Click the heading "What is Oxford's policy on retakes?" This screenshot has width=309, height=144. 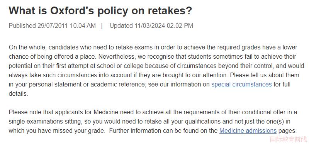click(x=100, y=10)
